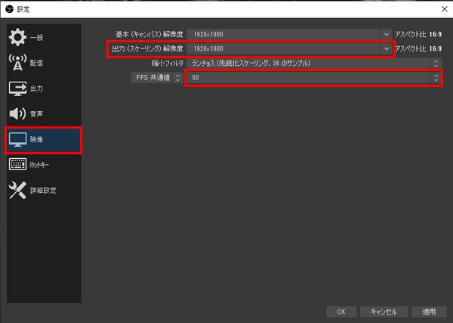Open Advanced (詳細設定) wrench icon
453x323 pixels.
(17, 190)
